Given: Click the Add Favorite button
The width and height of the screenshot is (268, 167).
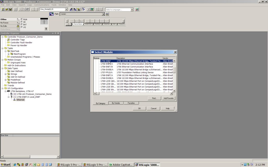Looking at the screenshot, I should pyautogui.click(x=169, y=98).
